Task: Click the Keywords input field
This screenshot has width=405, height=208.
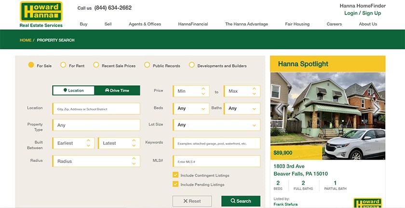Action: [x=216, y=143]
